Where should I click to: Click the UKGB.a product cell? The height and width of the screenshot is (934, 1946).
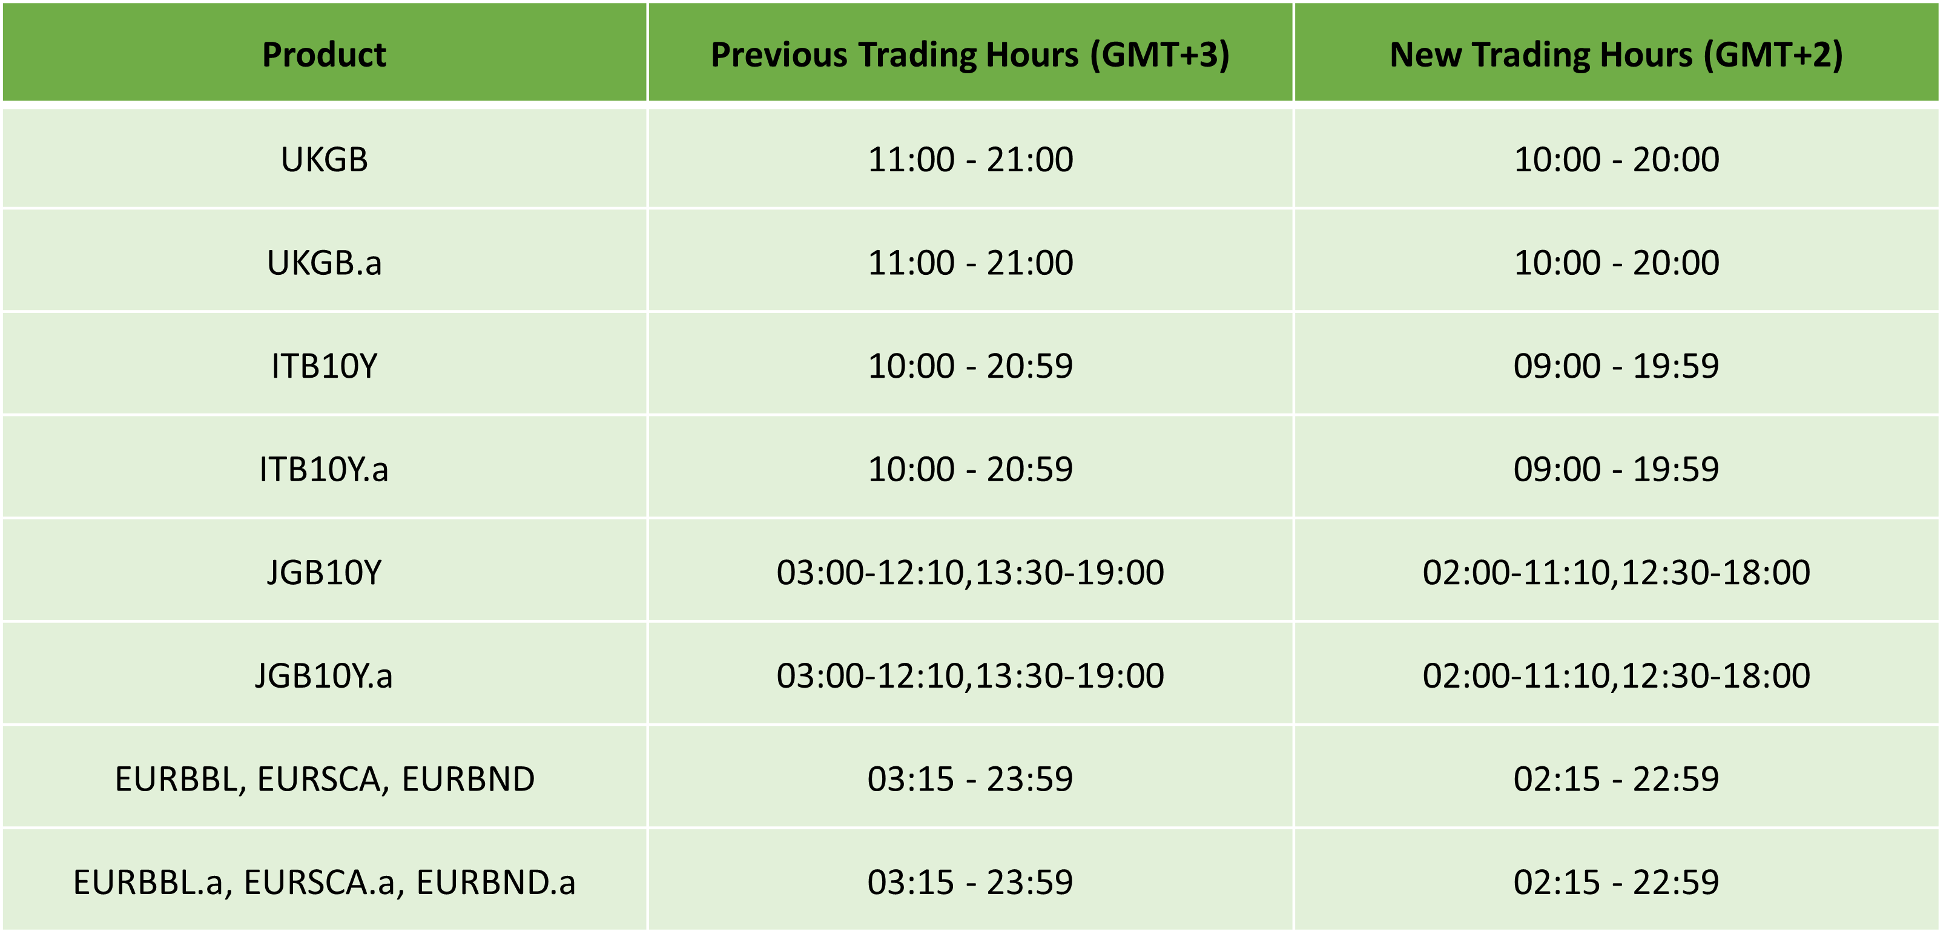click(x=324, y=263)
